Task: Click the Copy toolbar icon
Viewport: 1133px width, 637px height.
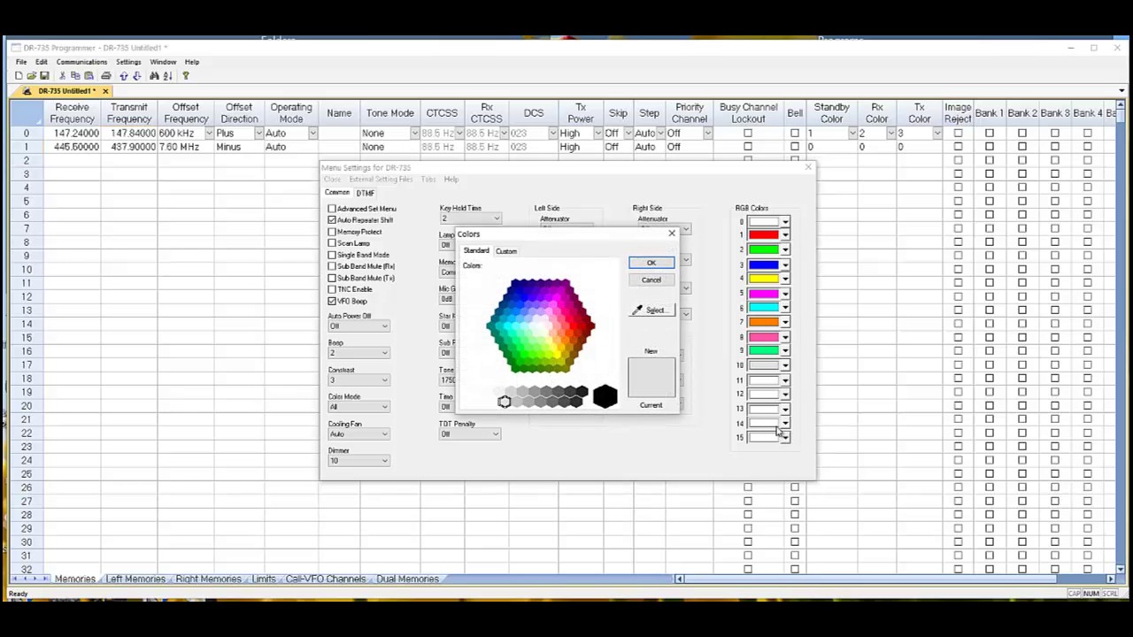Action: pos(75,76)
